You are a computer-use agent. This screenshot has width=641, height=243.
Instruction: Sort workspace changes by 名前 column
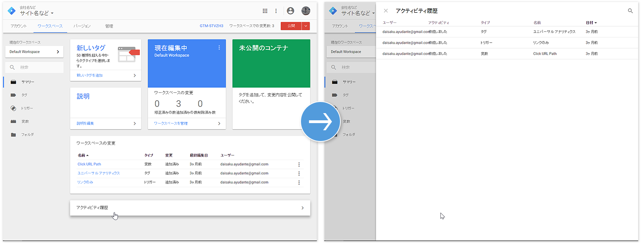[x=83, y=155]
